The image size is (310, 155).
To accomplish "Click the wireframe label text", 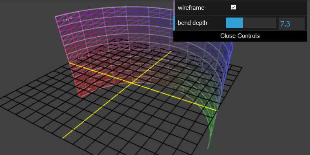I will pos(191,8).
